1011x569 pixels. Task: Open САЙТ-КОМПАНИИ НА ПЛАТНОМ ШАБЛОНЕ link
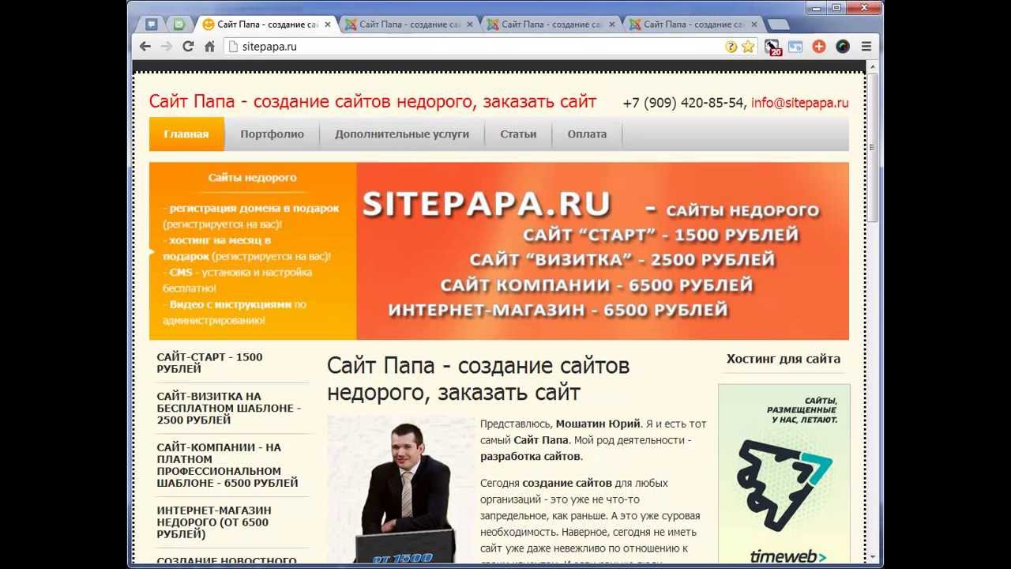click(x=227, y=465)
